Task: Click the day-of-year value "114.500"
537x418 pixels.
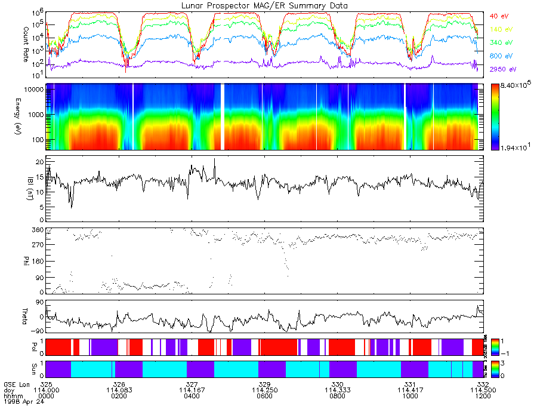Action: 483,391
